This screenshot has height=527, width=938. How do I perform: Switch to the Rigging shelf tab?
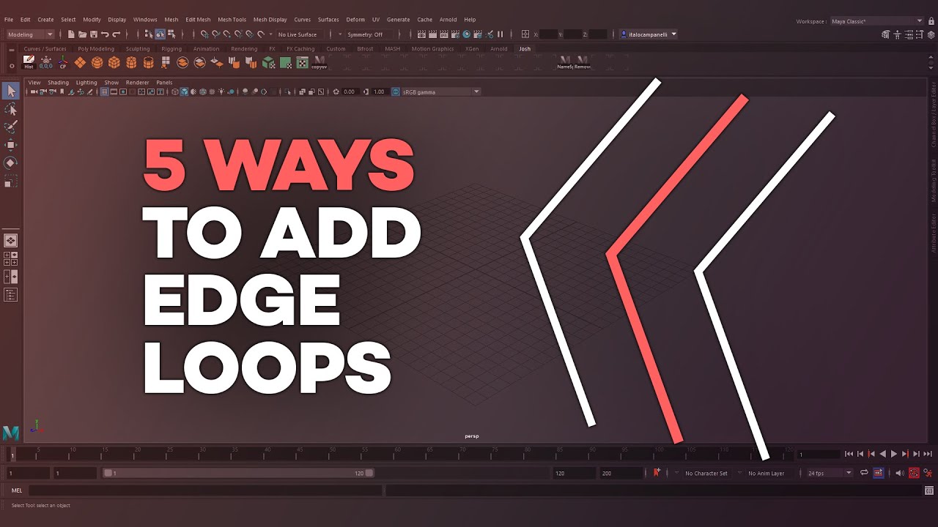pyautogui.click(x=171, y=49)
